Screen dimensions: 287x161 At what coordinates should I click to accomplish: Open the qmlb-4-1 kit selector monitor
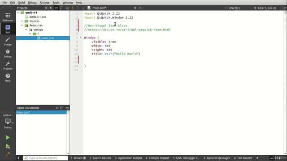pos(8,121)
